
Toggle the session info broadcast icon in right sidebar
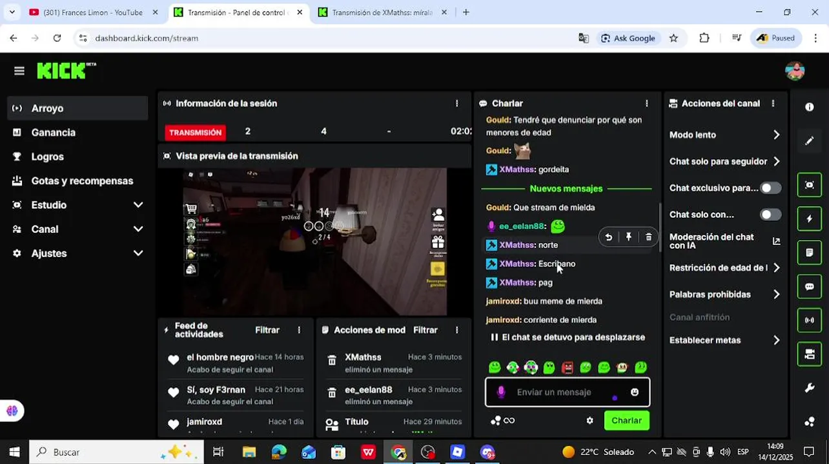810,320
